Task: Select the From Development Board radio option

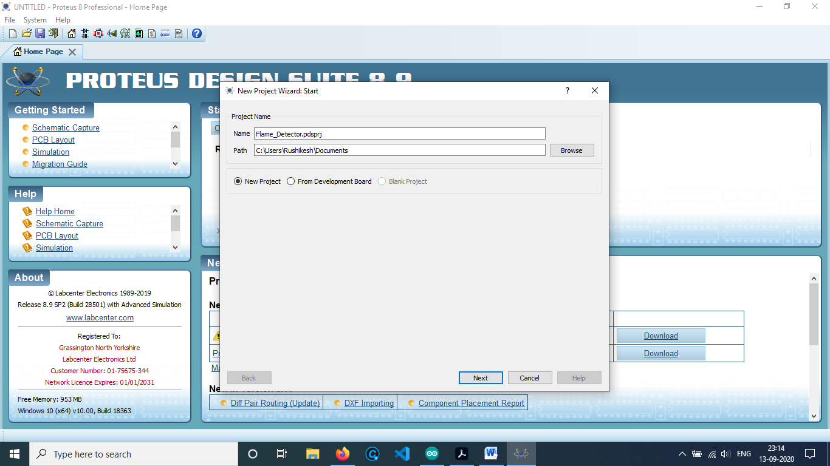Action: pos(290,181)
